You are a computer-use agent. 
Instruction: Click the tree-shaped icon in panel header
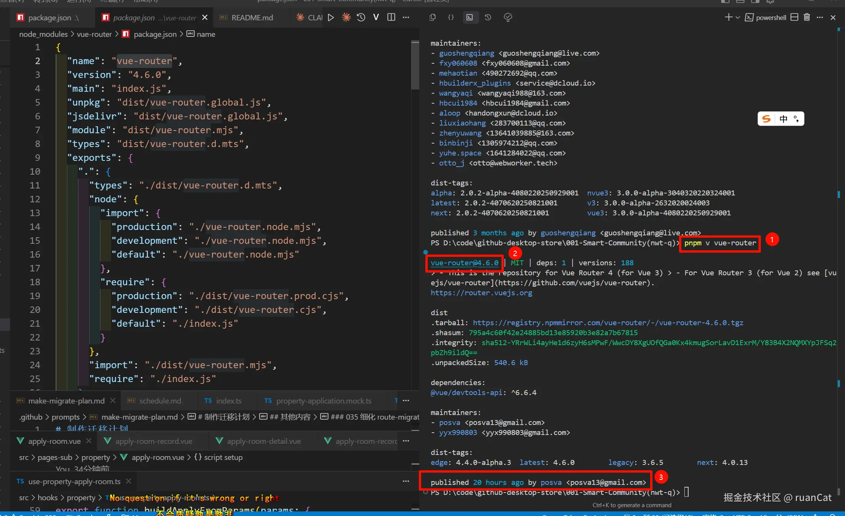click(508, 17)
